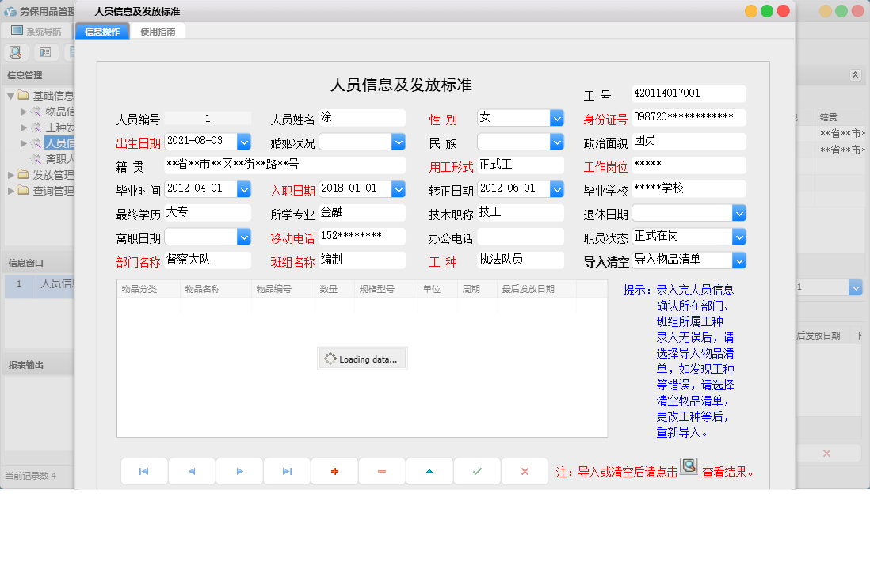Switch to the 信息操作 tab

click(x=101, y=30)
